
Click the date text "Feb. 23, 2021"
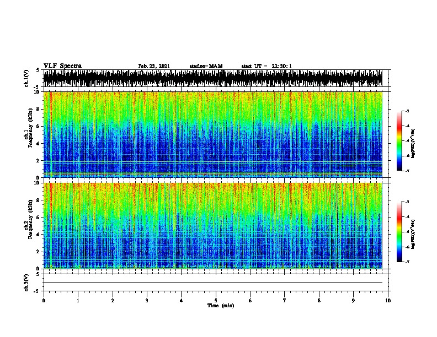point(154,66)
